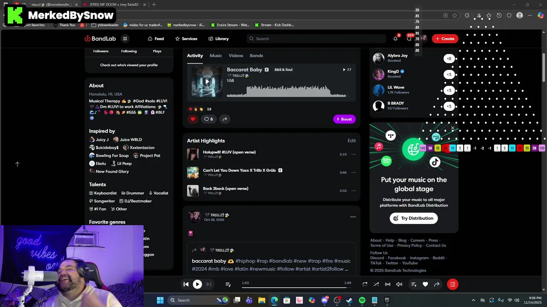Open comments on Baccarat Baby post
Screen dimensions: 547x307
click(209, 119)
